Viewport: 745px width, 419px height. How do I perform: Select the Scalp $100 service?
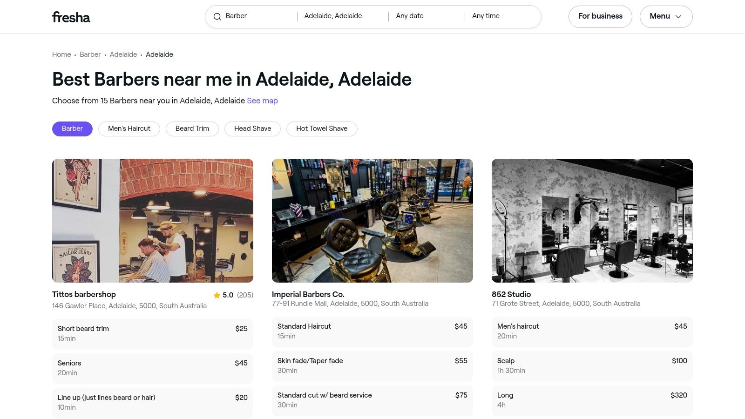pos(592,366)
